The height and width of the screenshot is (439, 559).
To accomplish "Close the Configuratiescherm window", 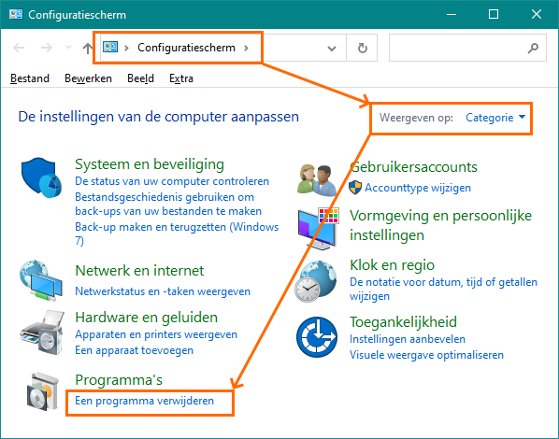I will click(x=537, y=14).
